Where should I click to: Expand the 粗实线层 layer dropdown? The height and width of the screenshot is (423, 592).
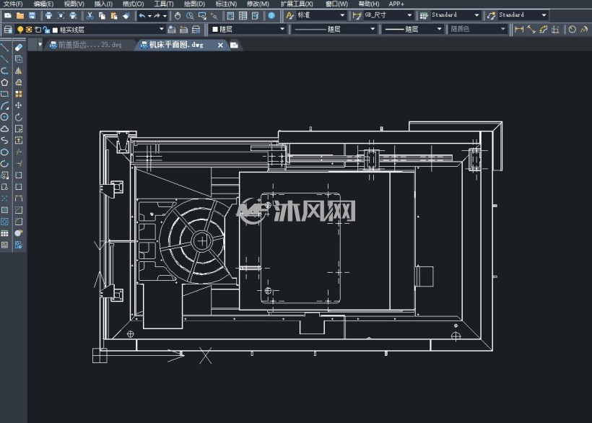coord(162,29)
